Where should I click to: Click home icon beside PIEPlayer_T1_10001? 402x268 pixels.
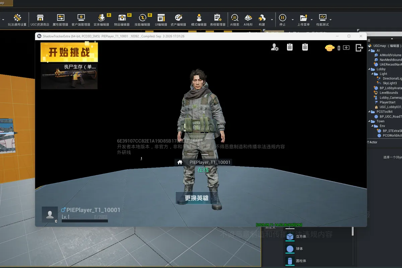180,162
